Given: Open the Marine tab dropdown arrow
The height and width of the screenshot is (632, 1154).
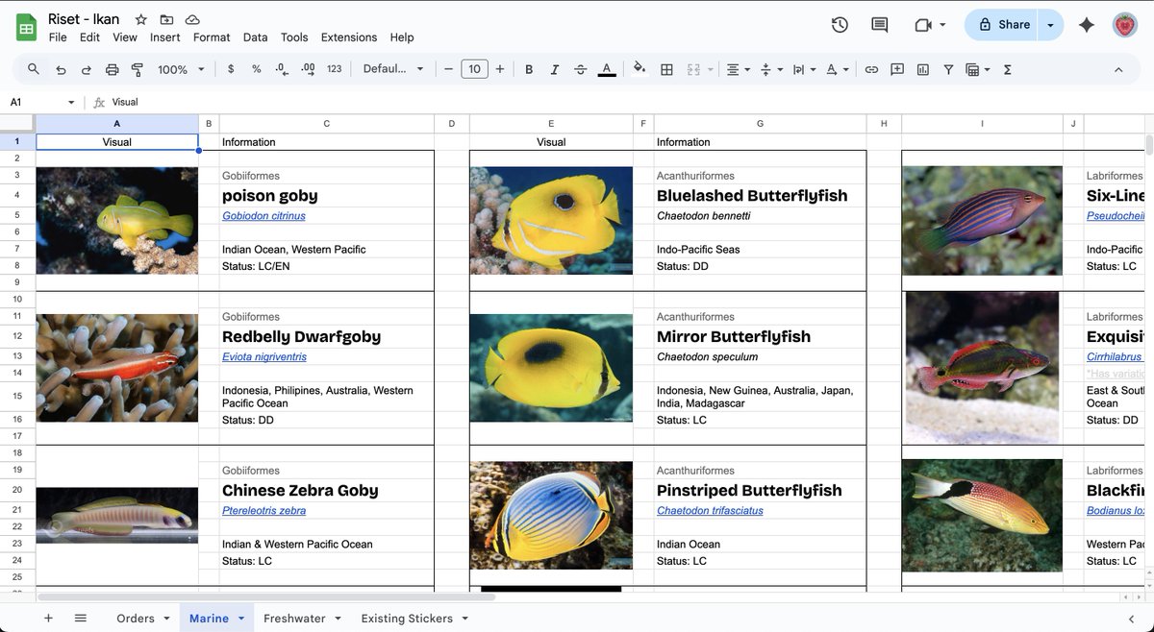Looking at the screenshot, I should coord(241,619).
